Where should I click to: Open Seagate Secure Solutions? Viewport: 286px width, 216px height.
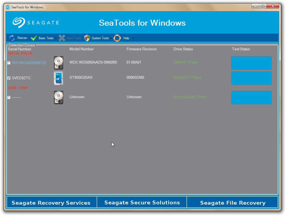142,202
